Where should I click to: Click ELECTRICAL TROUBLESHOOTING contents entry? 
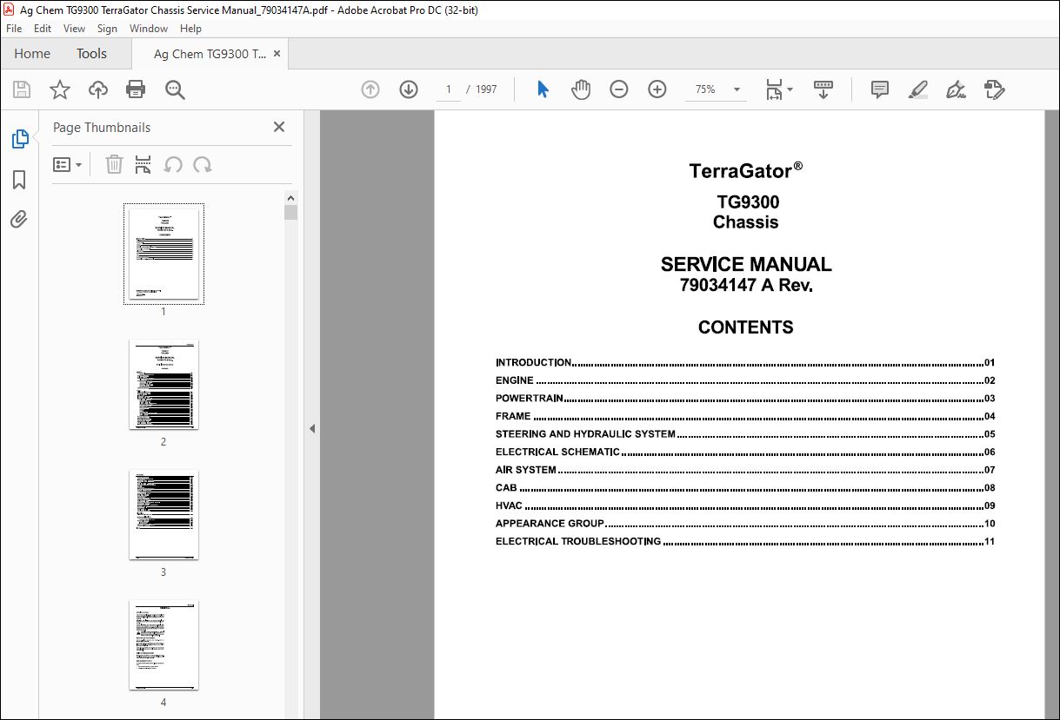pyautogui.click(x=745, y=541)
